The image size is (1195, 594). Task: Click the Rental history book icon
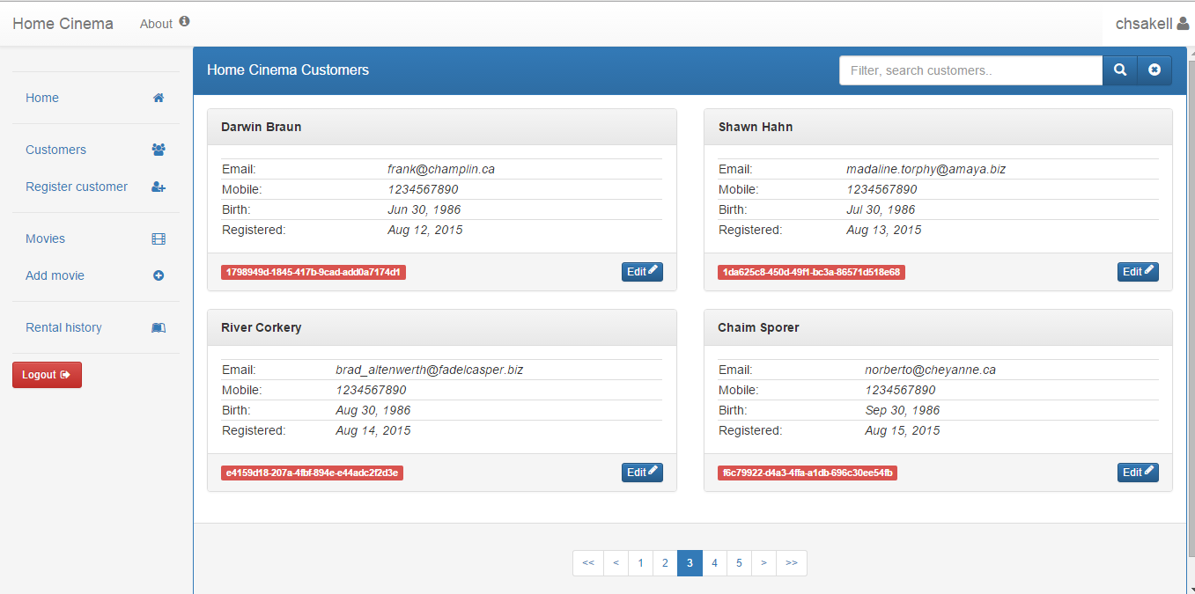coord(159,327)
